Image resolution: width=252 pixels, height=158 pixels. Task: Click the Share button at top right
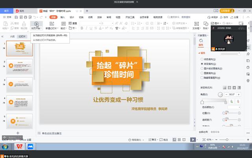[x=234, y=17]
